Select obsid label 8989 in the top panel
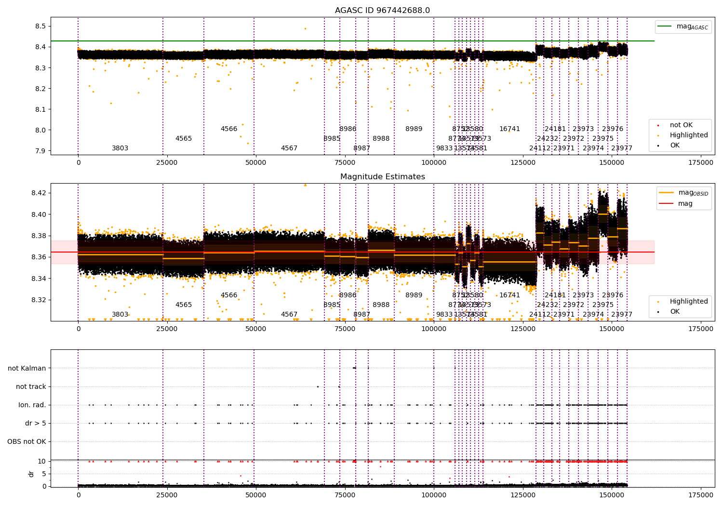Screen dimensions: 723x506 point(414,129)
